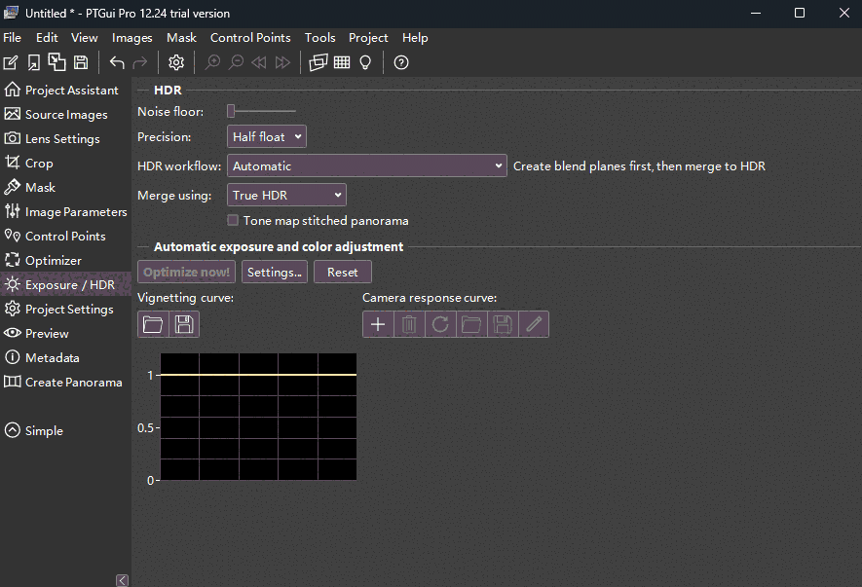Click the new project icon in toolbar
Viewport: 862px width, 587px height.
pos(11,62)
